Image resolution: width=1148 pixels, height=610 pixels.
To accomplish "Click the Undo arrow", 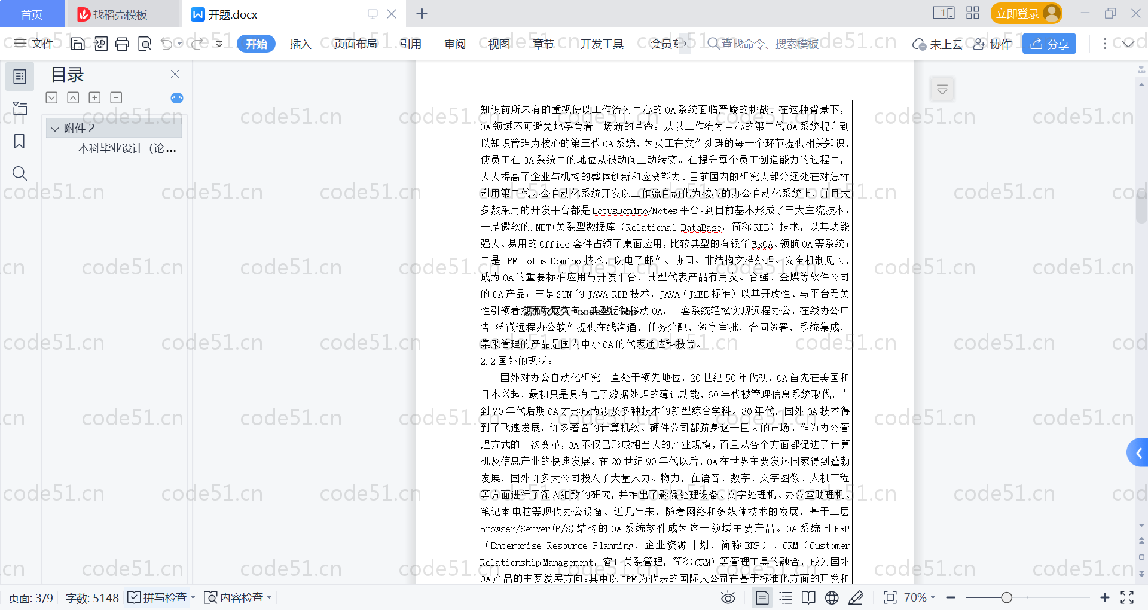I will click(x=167, y=44).
